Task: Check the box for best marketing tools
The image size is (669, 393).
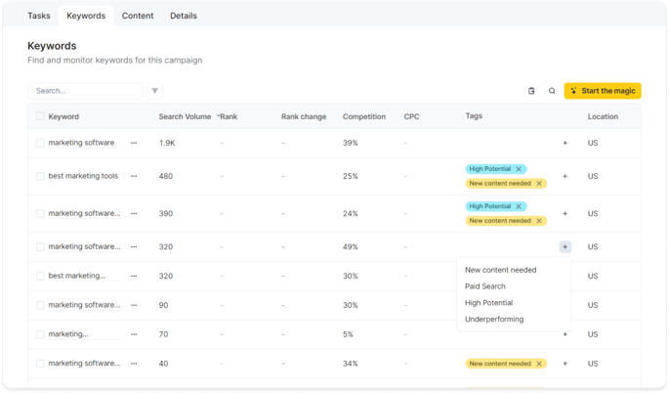Action: pos(40,176)
